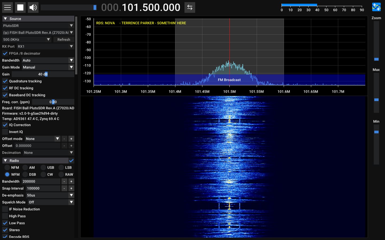Toggle FPGA /8 decimator checkbox
The image size is (385, 240).
(5, 53)
